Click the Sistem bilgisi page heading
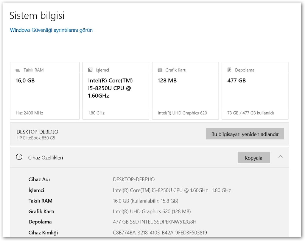The width and height of the screenshot is (305, 241). pyautogui.click(x=37, y=16)
